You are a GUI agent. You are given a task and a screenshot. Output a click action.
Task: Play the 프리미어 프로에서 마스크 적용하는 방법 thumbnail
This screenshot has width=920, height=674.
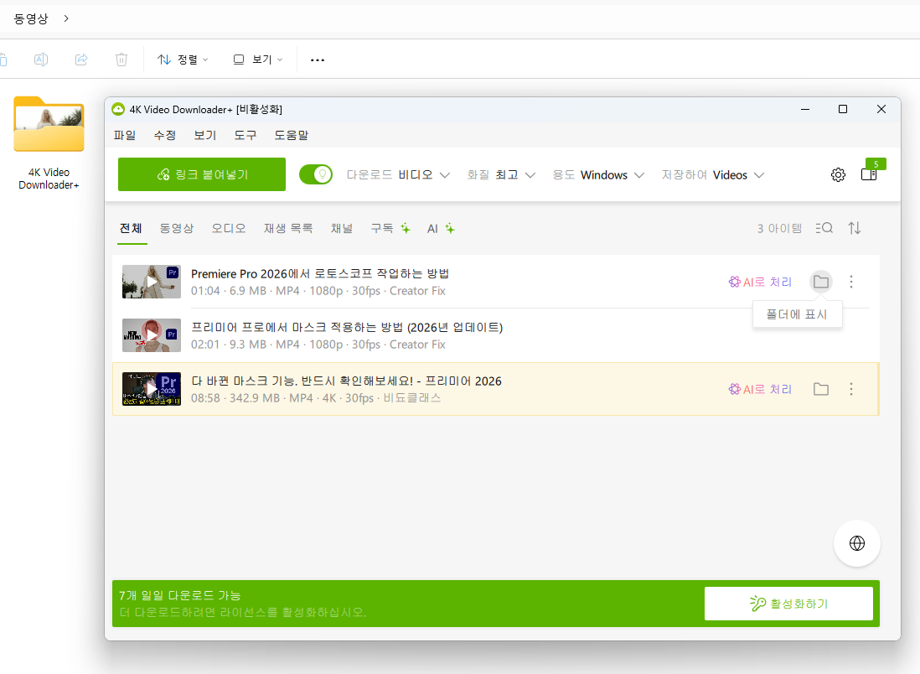(152, 335)
